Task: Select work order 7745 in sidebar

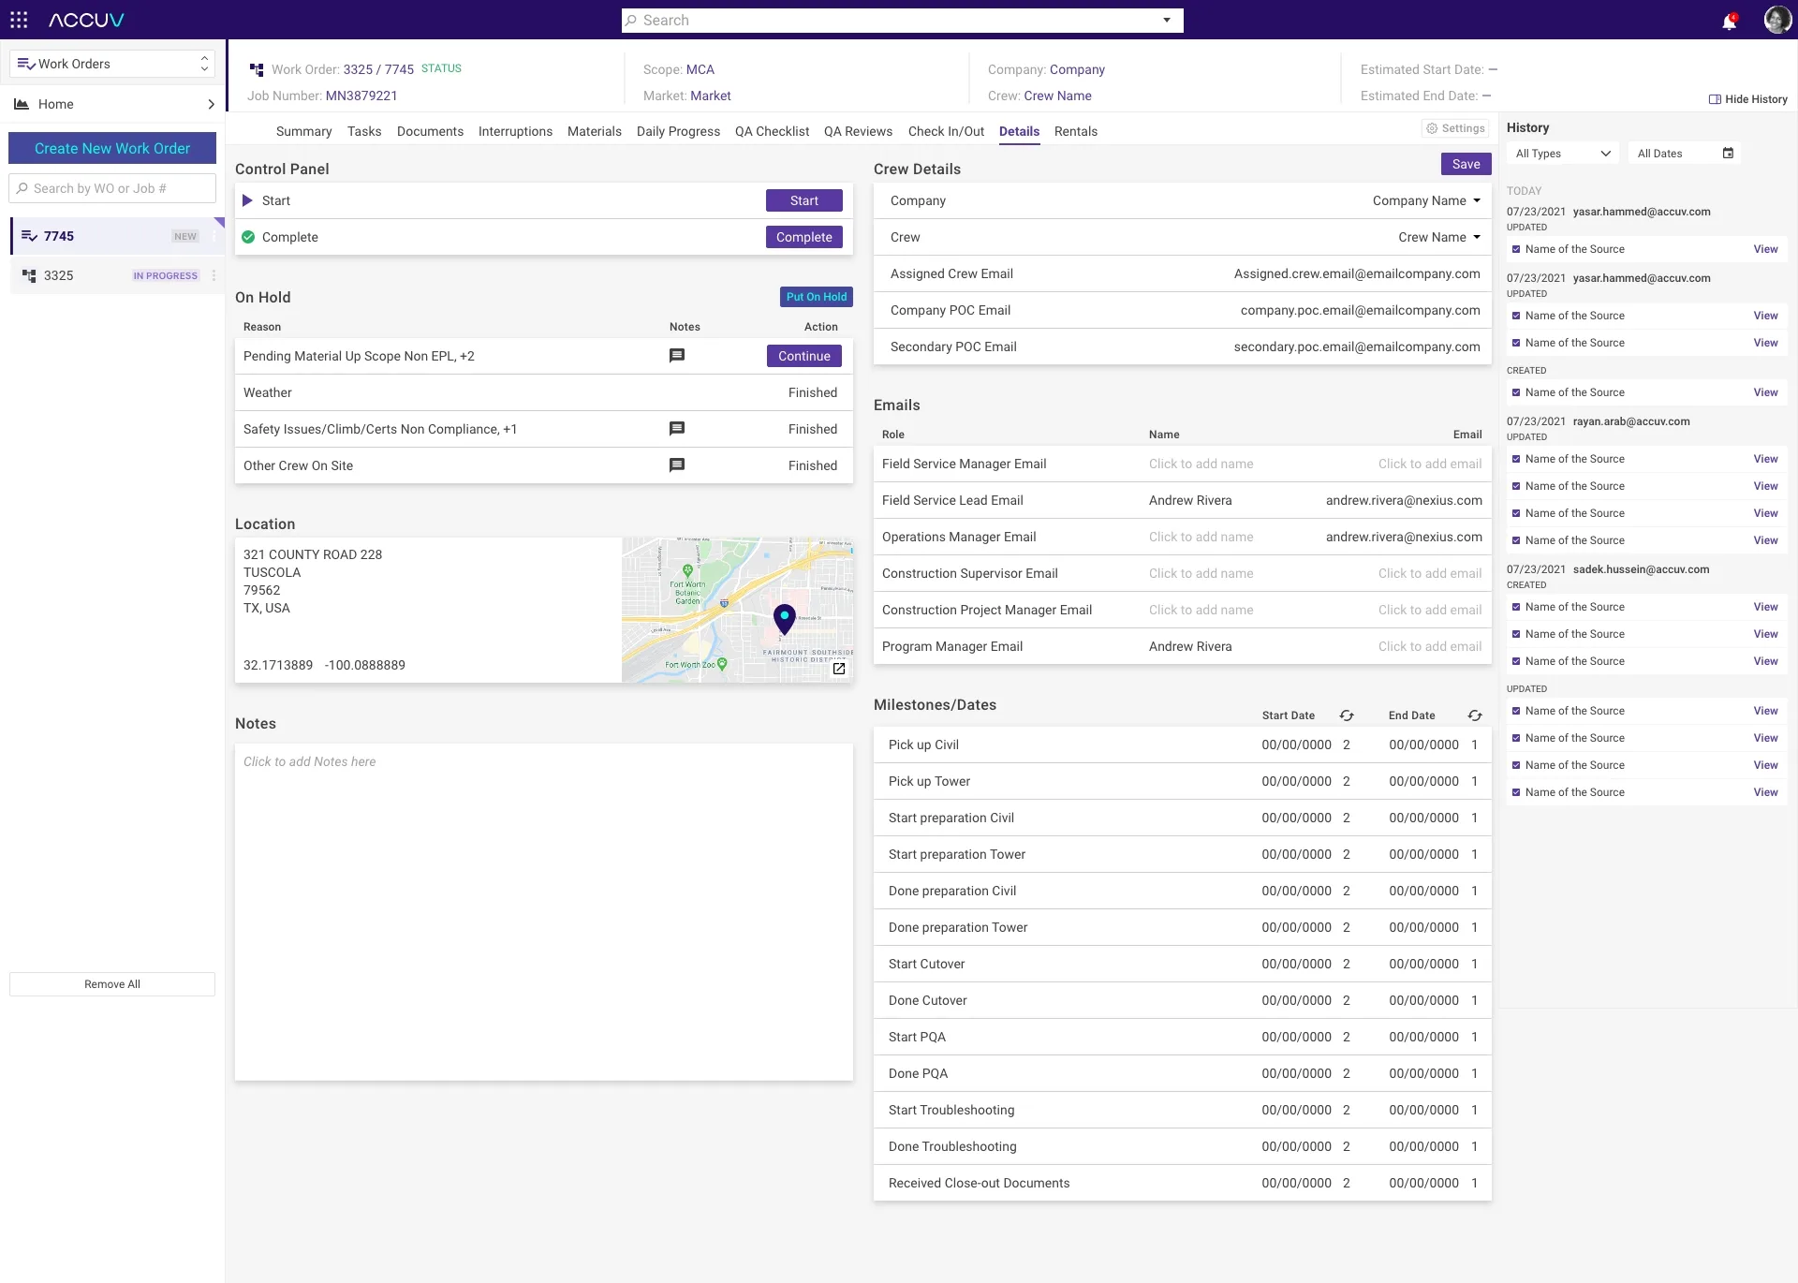Action: pyautogui.click(x=117, y=236)
